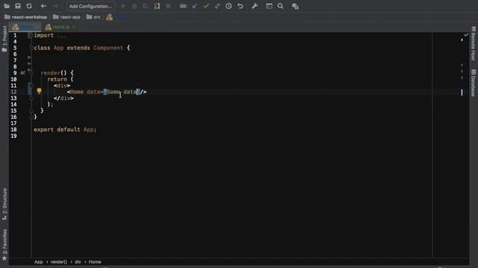
Task: Open the Structure tool window
Action: click(x=4, y=204)
